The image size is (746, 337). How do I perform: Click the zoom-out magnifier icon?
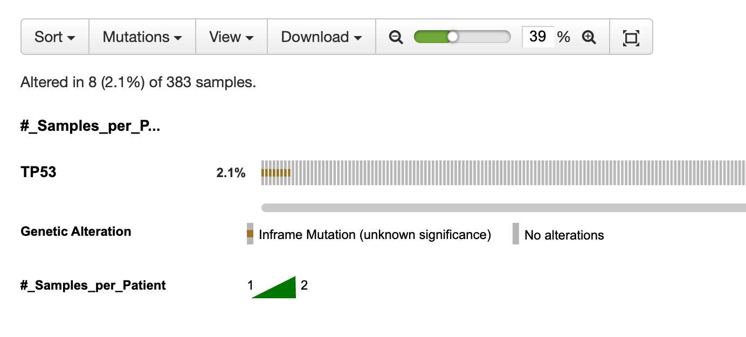tap(396, 37)
